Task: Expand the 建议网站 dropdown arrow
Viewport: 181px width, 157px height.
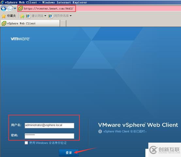Action: point(45,16)
